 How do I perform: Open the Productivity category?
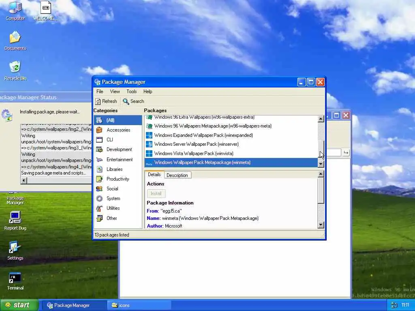pyautogui.click(x=118, y=179)
